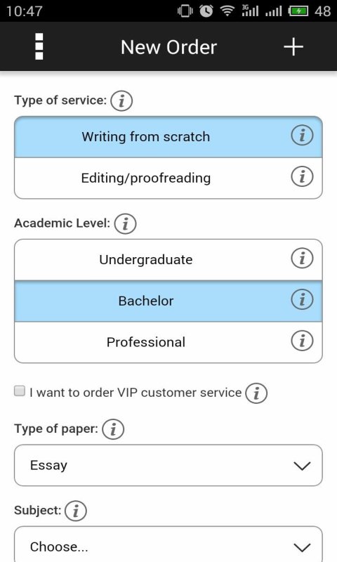Show info for Undergraduate level
Image resolution: width=337 pixels, height=562 pixels.
[x=302, y=258]
